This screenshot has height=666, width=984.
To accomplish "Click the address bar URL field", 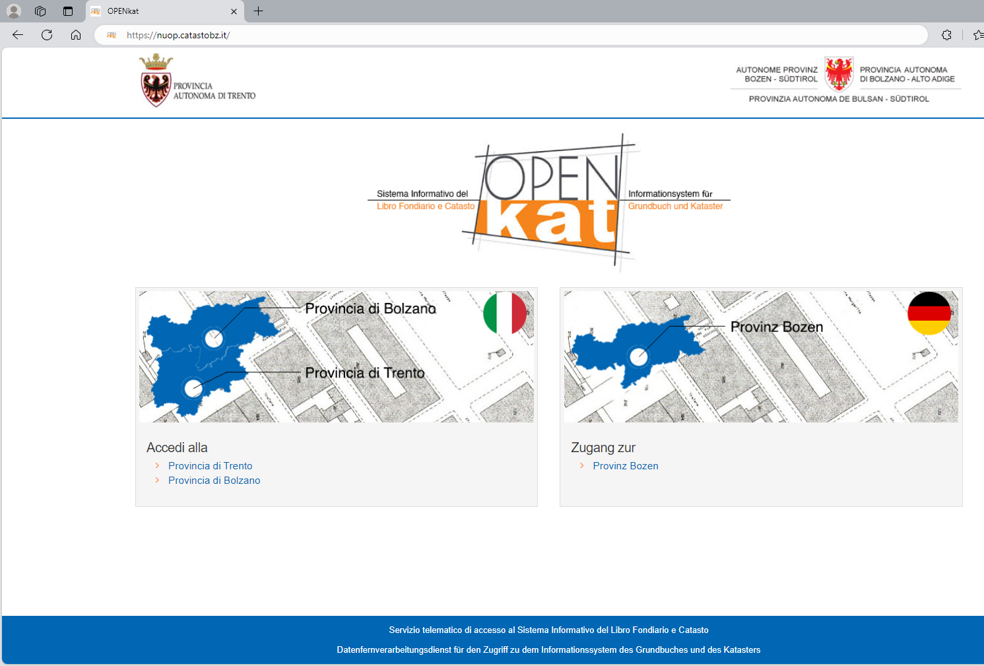I will point(511,35).
